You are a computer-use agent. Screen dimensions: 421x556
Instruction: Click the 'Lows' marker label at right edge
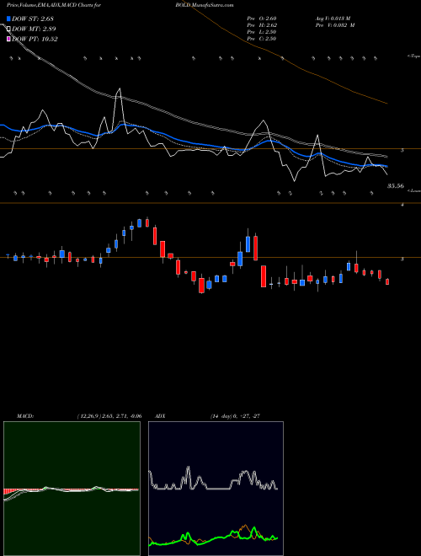click(413, 190)
